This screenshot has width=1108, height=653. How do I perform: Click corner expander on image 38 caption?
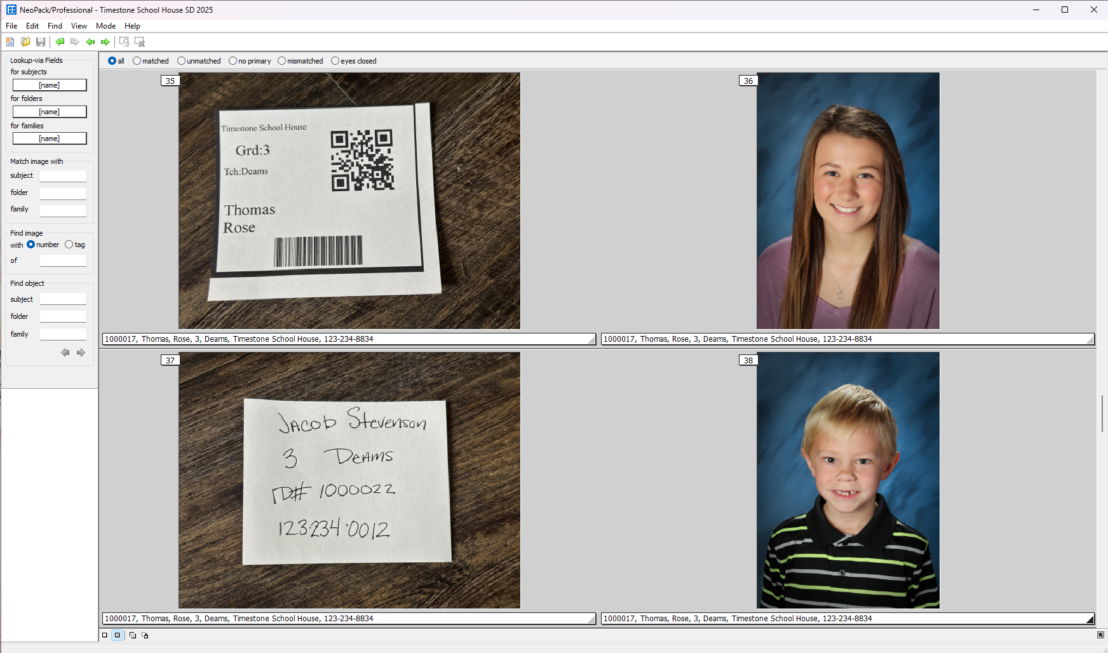click(x=1090, y=620)
